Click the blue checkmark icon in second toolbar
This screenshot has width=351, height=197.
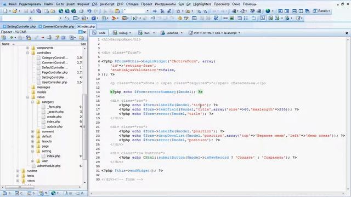[x=216, y=18]
